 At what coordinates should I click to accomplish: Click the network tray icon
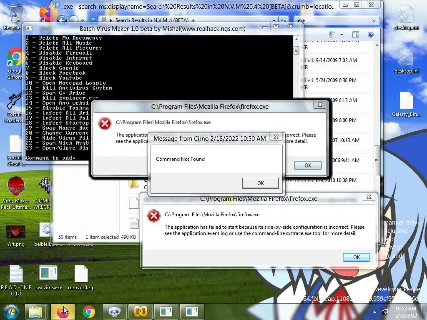(385, 312)
